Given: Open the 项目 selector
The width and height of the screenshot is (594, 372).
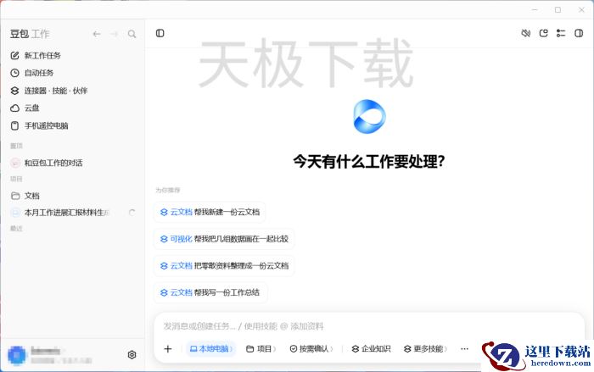Looking at the screenshot, I should [261, 349].
